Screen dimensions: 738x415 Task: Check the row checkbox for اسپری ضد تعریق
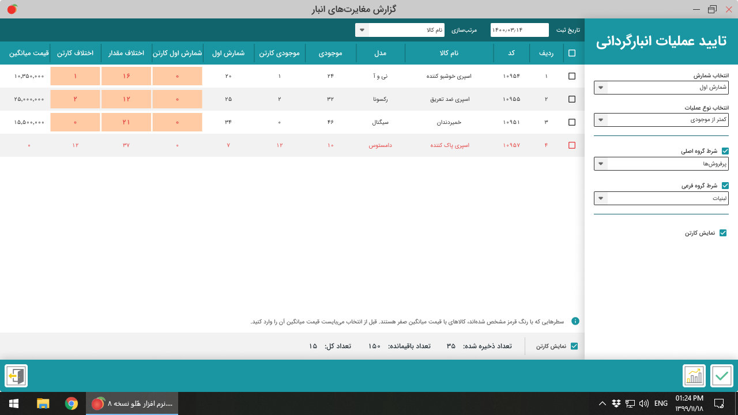pos(572,99)
